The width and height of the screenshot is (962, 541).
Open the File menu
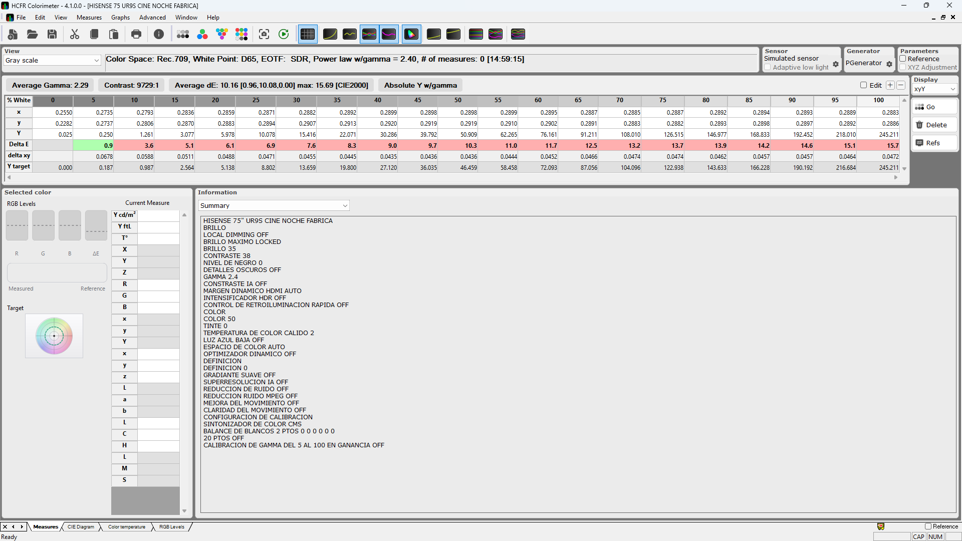click(21, 18)
